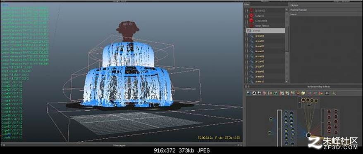Image resolution: width=363 pixels, height=154 pixels.
Task: Click the red Gravity01 daemon icon
Action: pos(251,10)
